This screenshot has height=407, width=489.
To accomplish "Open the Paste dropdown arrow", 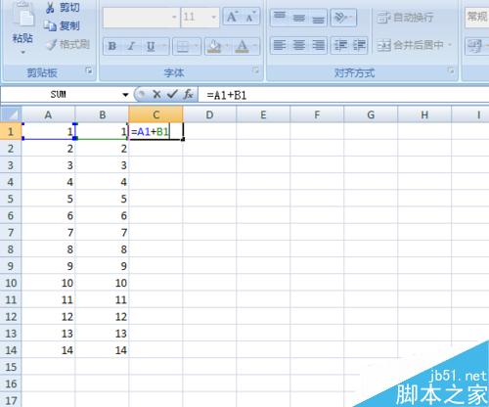I will pos(22,52).
